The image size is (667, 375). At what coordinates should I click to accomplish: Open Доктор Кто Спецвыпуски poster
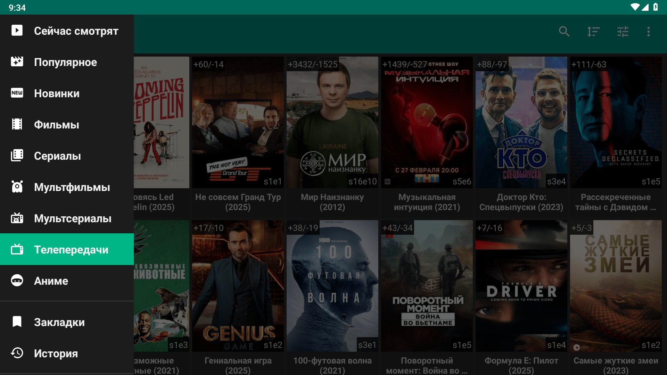(521, 122)
